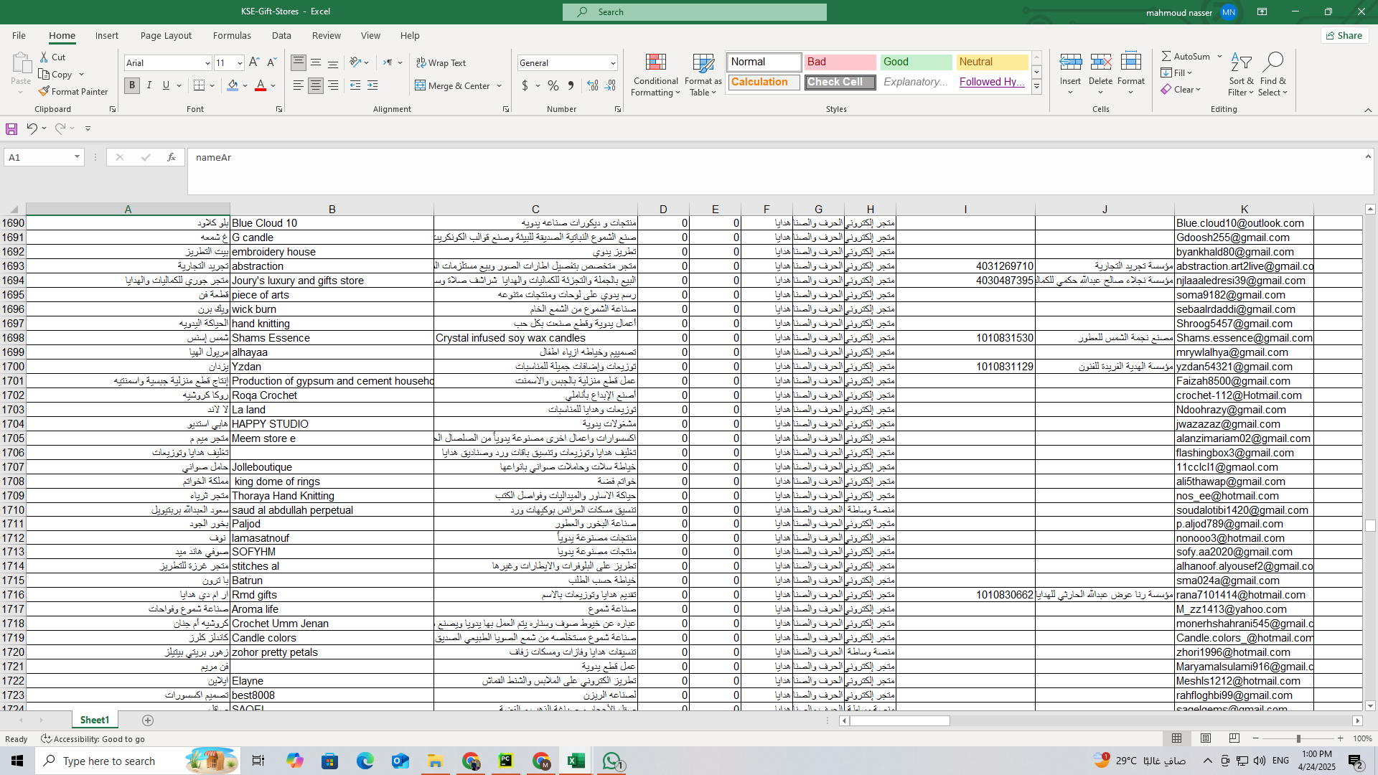Image resolution: width=1378 pixels, height=775 pixels.
Task: Click the Insert Function fx icon
Action: (171, 157)
